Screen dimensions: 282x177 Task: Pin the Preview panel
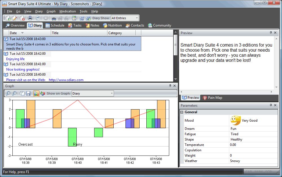271,33
